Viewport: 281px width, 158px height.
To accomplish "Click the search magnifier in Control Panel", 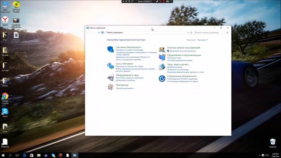I will [x=227, y=32].
